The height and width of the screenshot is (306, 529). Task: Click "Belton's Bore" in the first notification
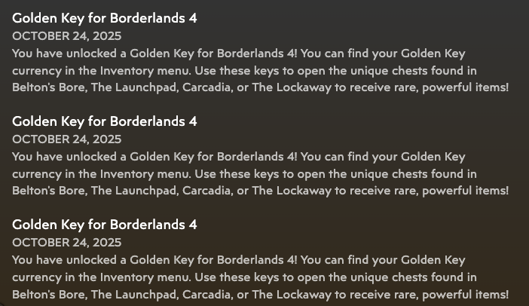tap(47, 87)
